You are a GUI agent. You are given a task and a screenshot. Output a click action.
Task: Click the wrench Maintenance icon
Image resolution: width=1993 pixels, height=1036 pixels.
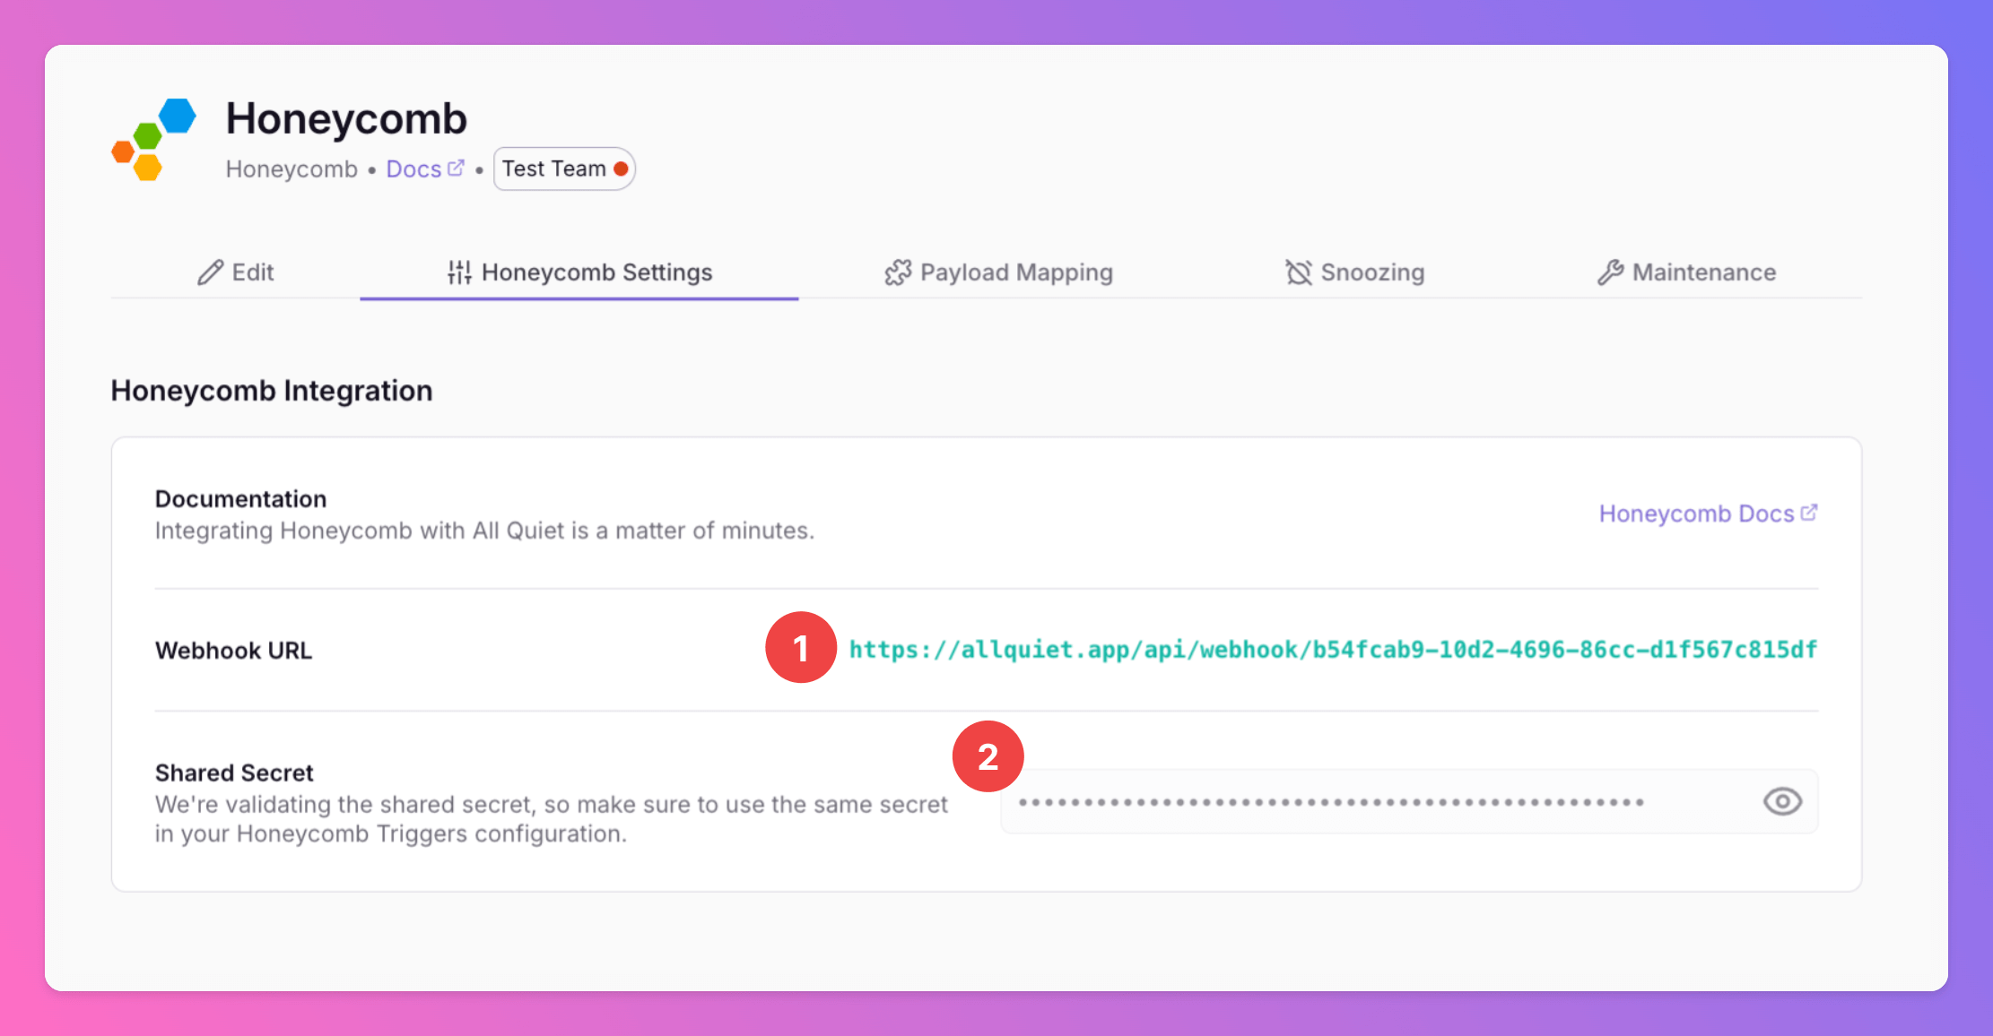click(1610, 272)
